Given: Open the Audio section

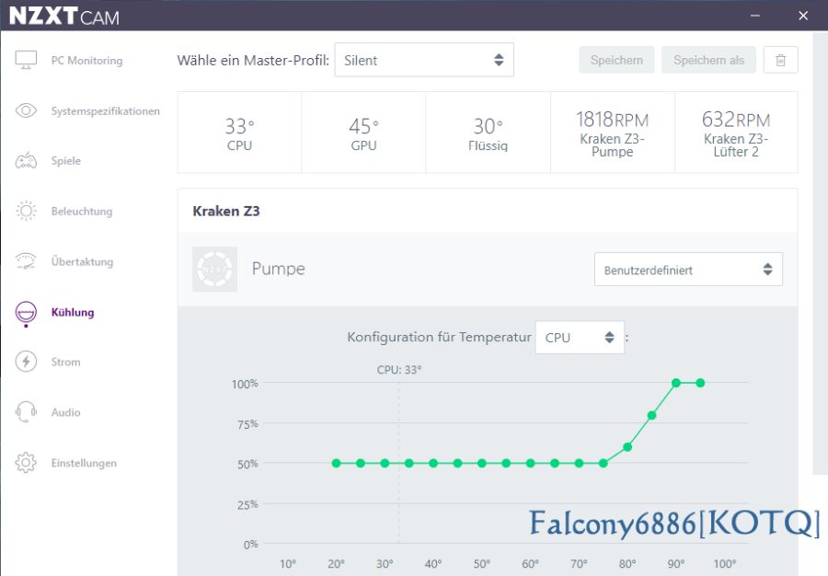Looking at the screenshot, I should [66, 412].
